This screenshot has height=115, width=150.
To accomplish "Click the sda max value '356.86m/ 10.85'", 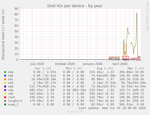I will point(132,72).
